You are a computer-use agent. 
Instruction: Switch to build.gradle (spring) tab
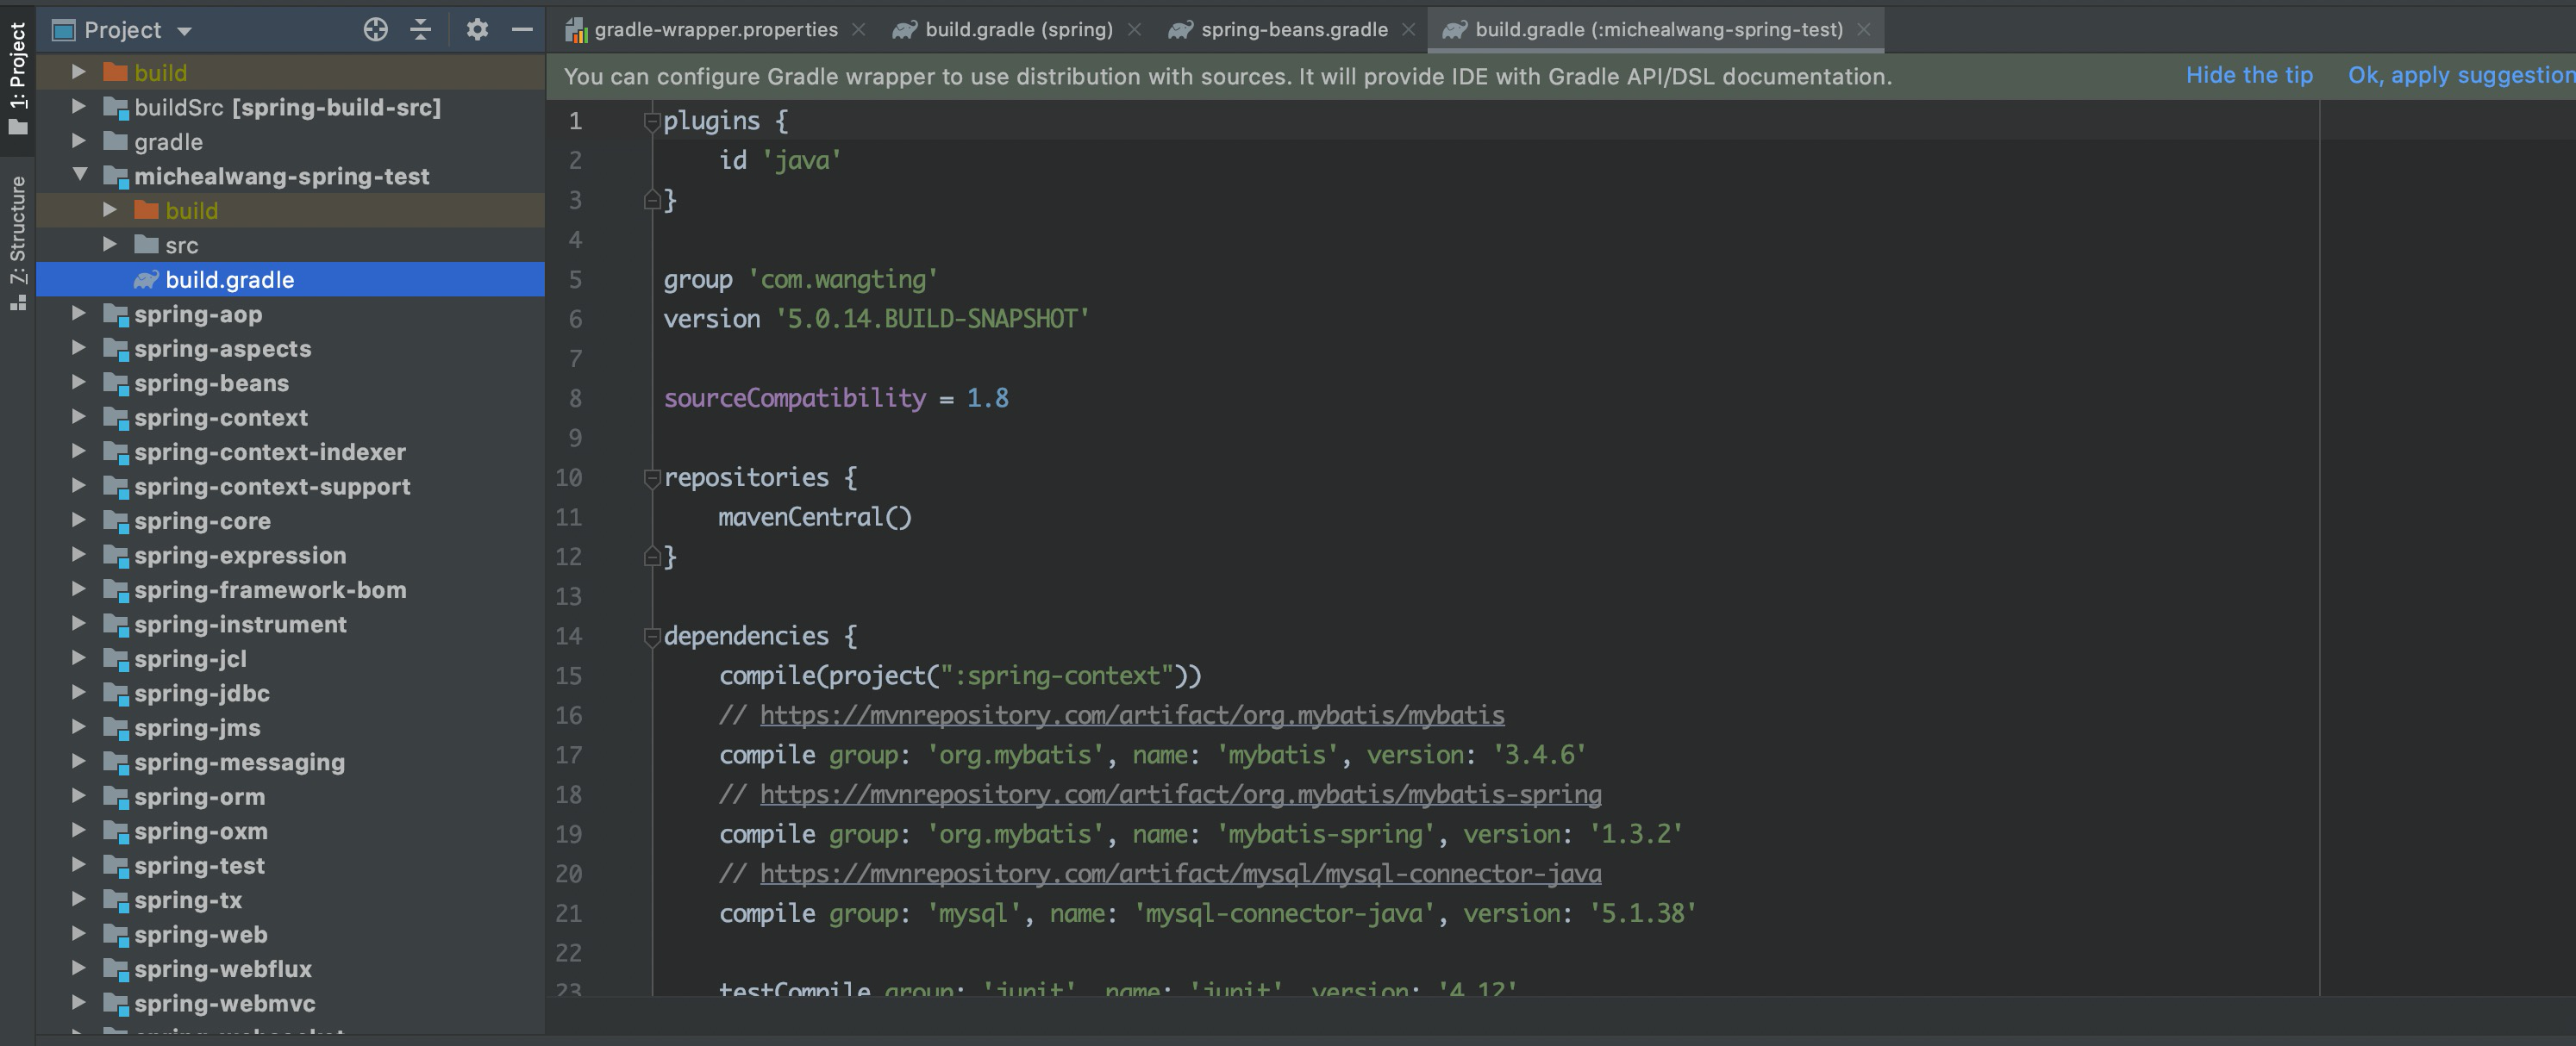pos(1017,30)
